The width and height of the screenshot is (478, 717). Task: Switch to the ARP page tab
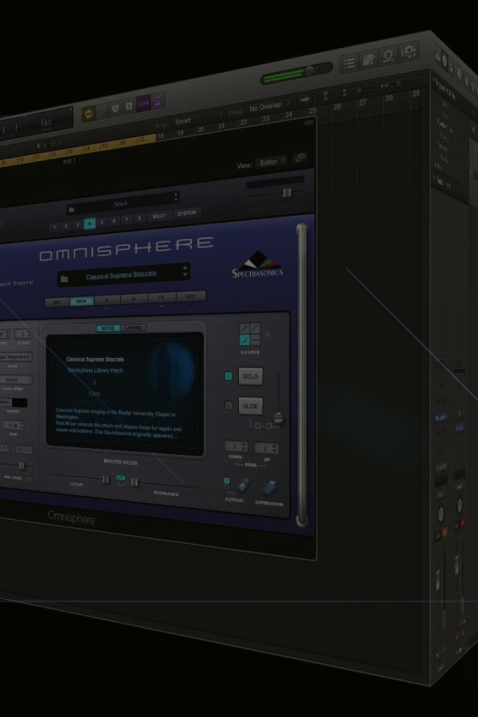(190, 296)
